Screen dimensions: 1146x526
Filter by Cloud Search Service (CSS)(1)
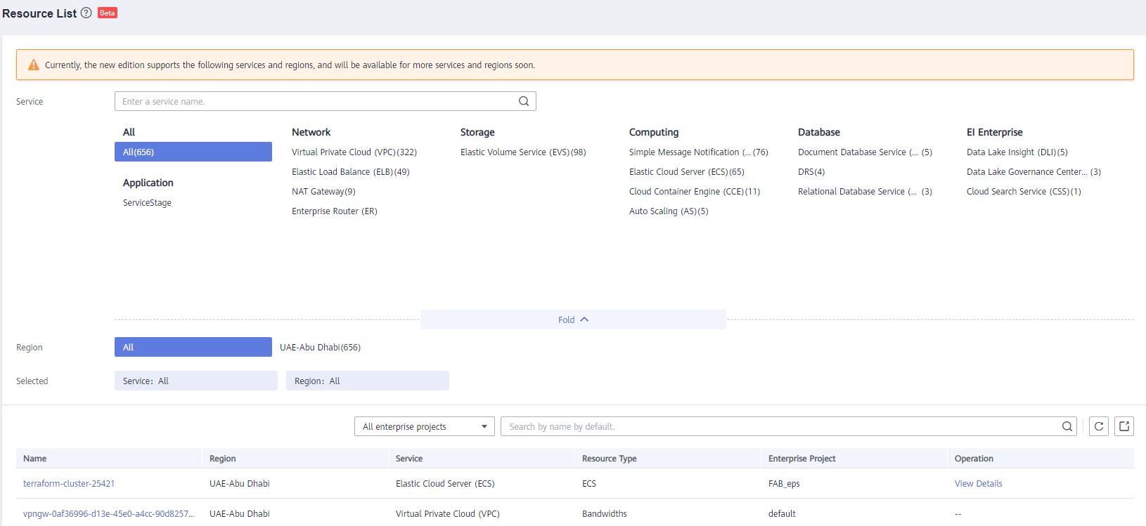click(x=1024, y=191)
